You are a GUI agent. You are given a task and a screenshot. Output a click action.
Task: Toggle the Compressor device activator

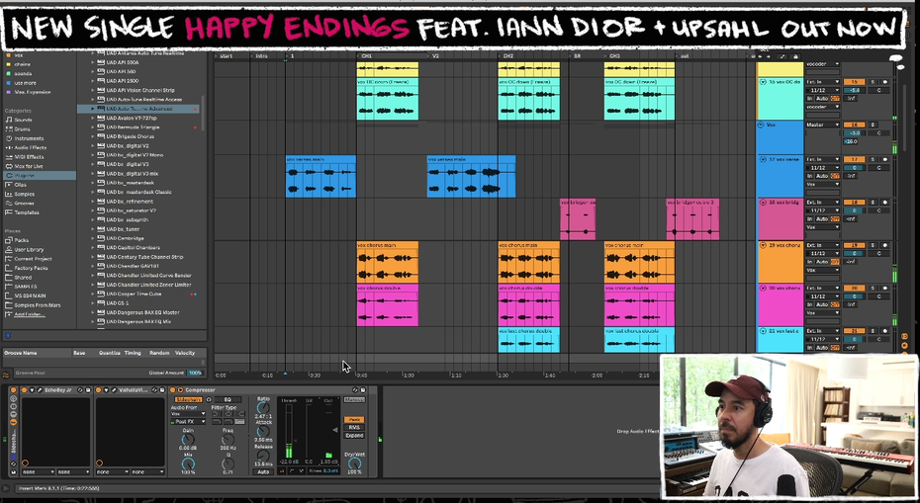[x=172, y=390]
